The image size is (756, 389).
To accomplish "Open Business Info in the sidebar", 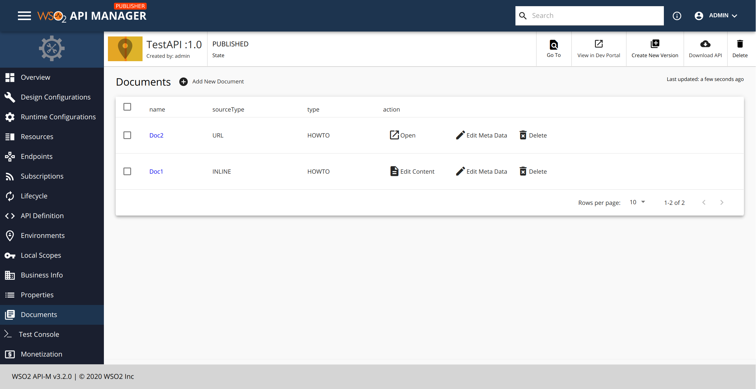I will (52, 275).
